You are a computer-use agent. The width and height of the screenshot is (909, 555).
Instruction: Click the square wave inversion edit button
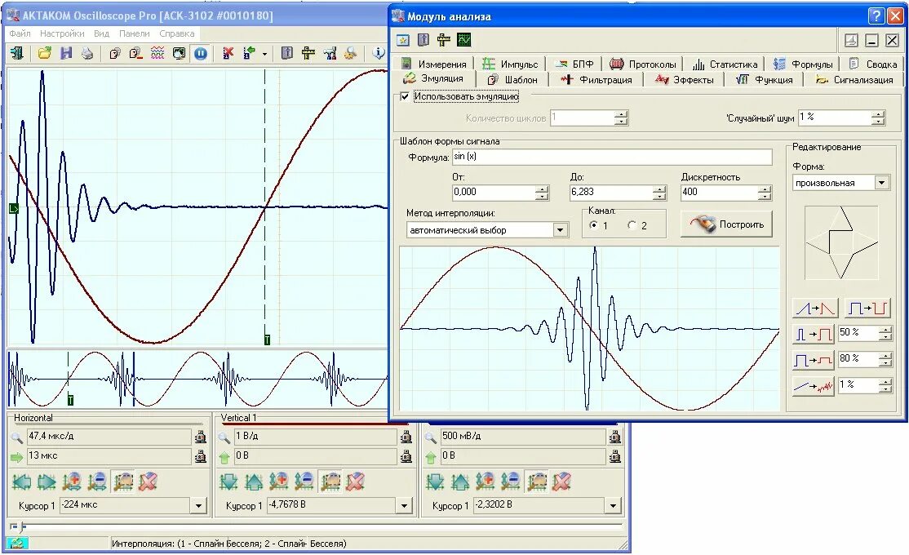point(867,308)
